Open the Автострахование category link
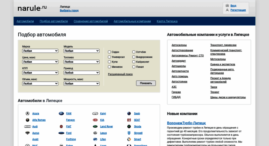This screenshot has width=269, height=146. (182, 50)
